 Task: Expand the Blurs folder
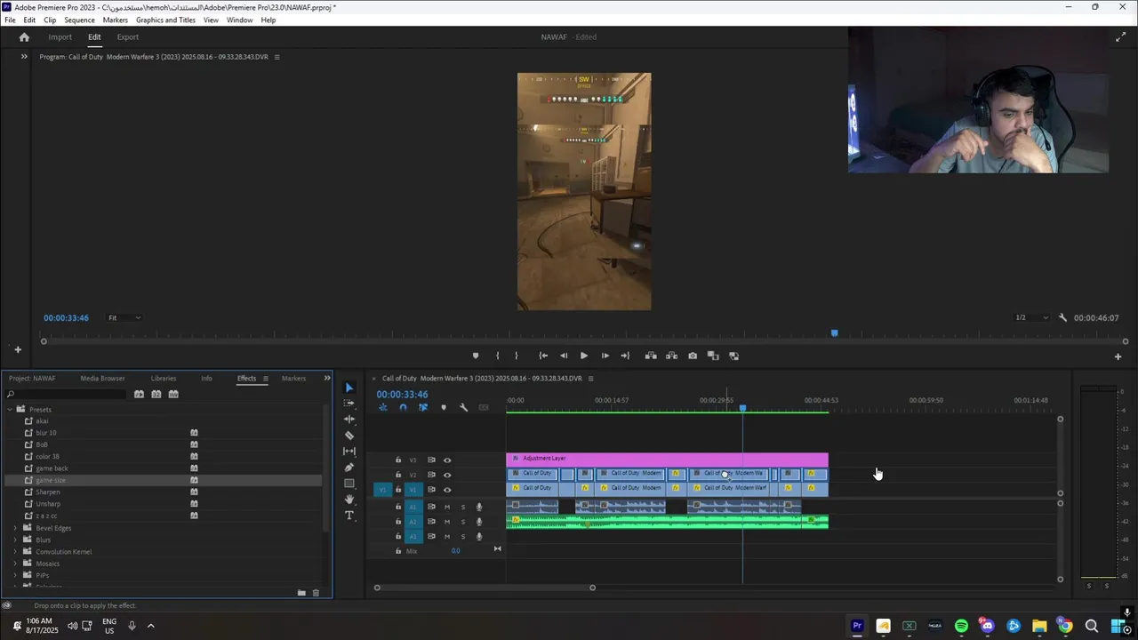click(x=15, y=540)
